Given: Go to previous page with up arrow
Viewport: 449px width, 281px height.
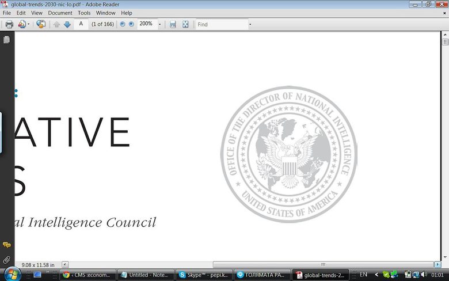Looking at the screenshot, I should coord(56,25).
